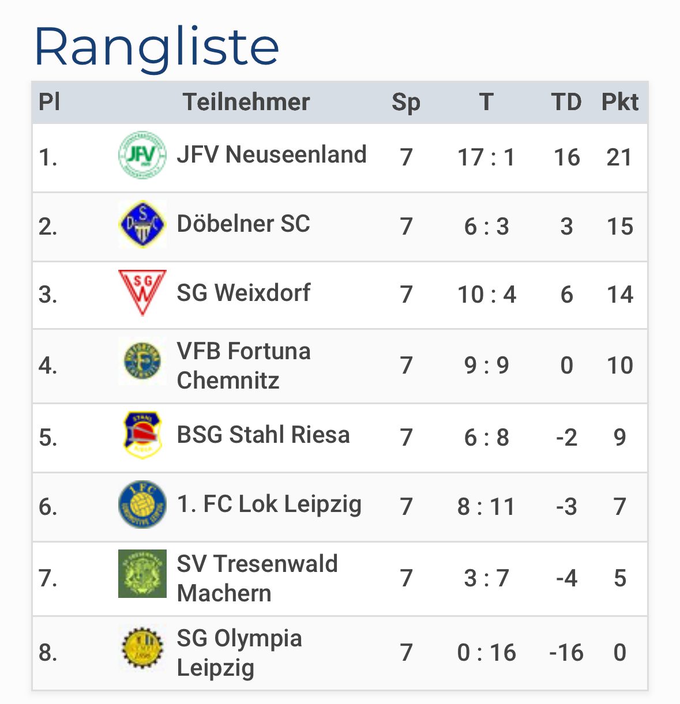Click the BSG Stahl Riesa badge

pyautogui.click(x=142, y=435)
